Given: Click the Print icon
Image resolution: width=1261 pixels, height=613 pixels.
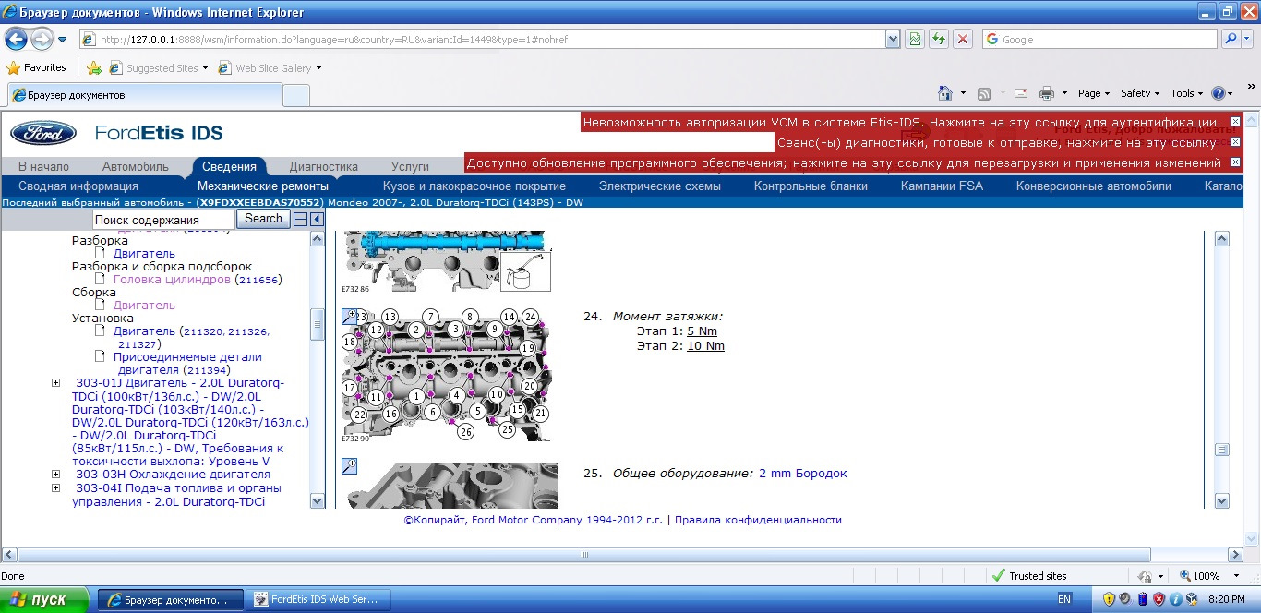Looking at the screenshot, I should point(1047,93).
